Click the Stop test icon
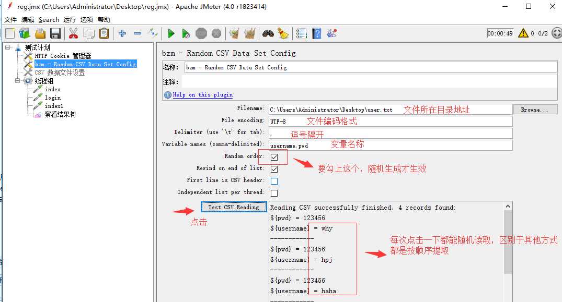Viewport: 562px width, 302px height. coord(201,33)
